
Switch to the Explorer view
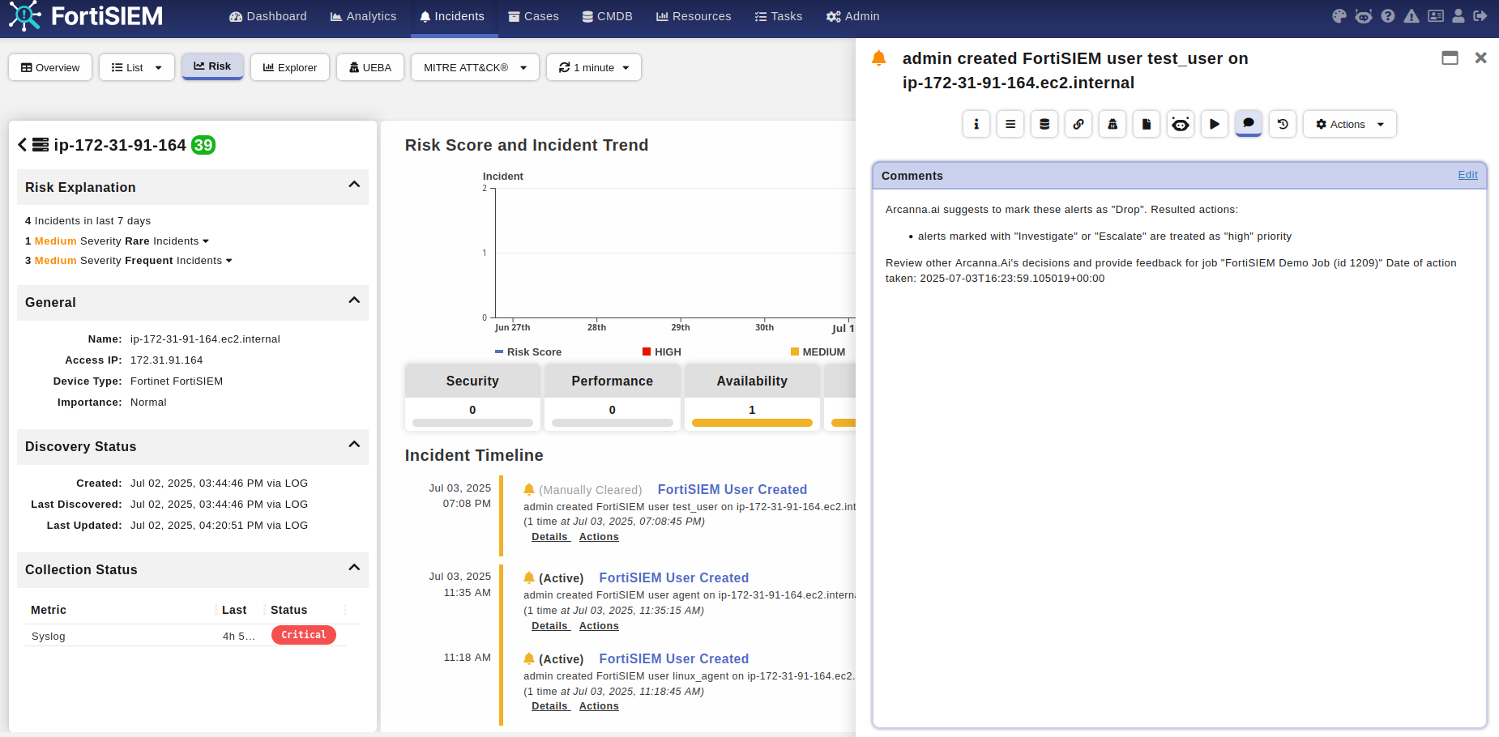click(290, 67)
